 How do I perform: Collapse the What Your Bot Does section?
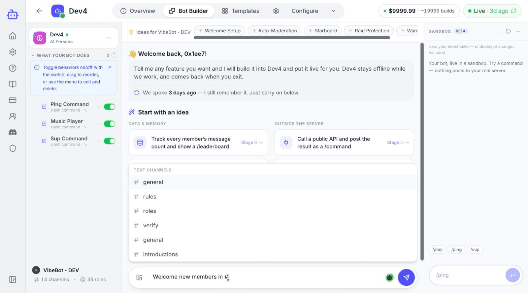point(33,55)
